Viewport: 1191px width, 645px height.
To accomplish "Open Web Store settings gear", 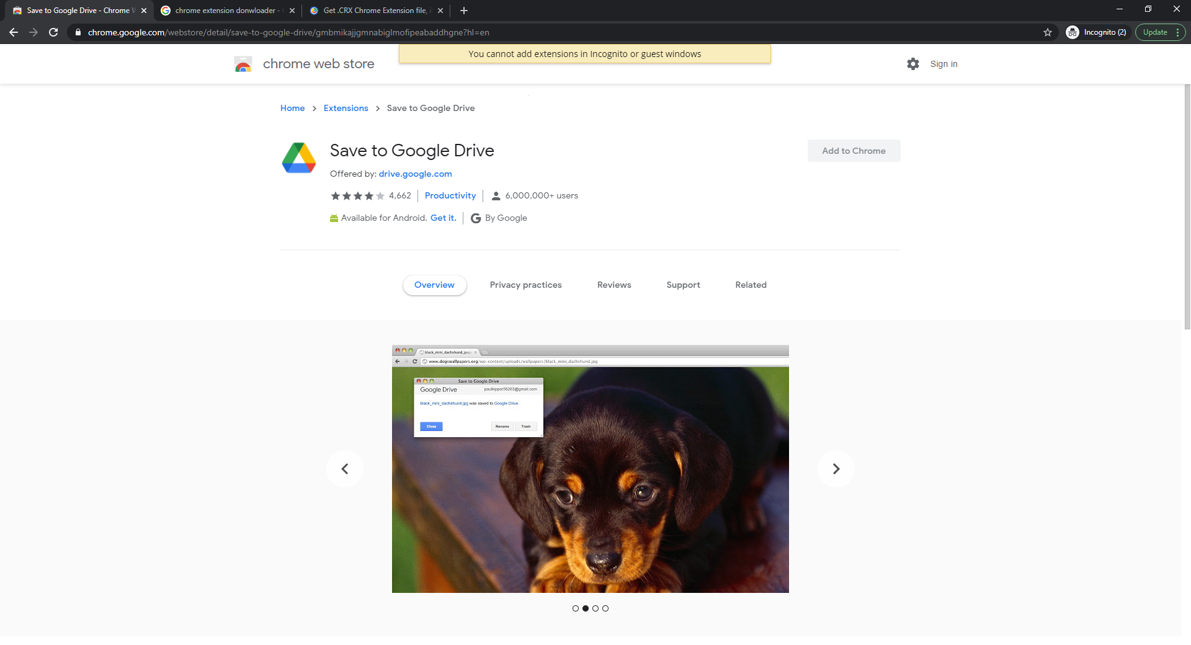I will click(913, 64).
